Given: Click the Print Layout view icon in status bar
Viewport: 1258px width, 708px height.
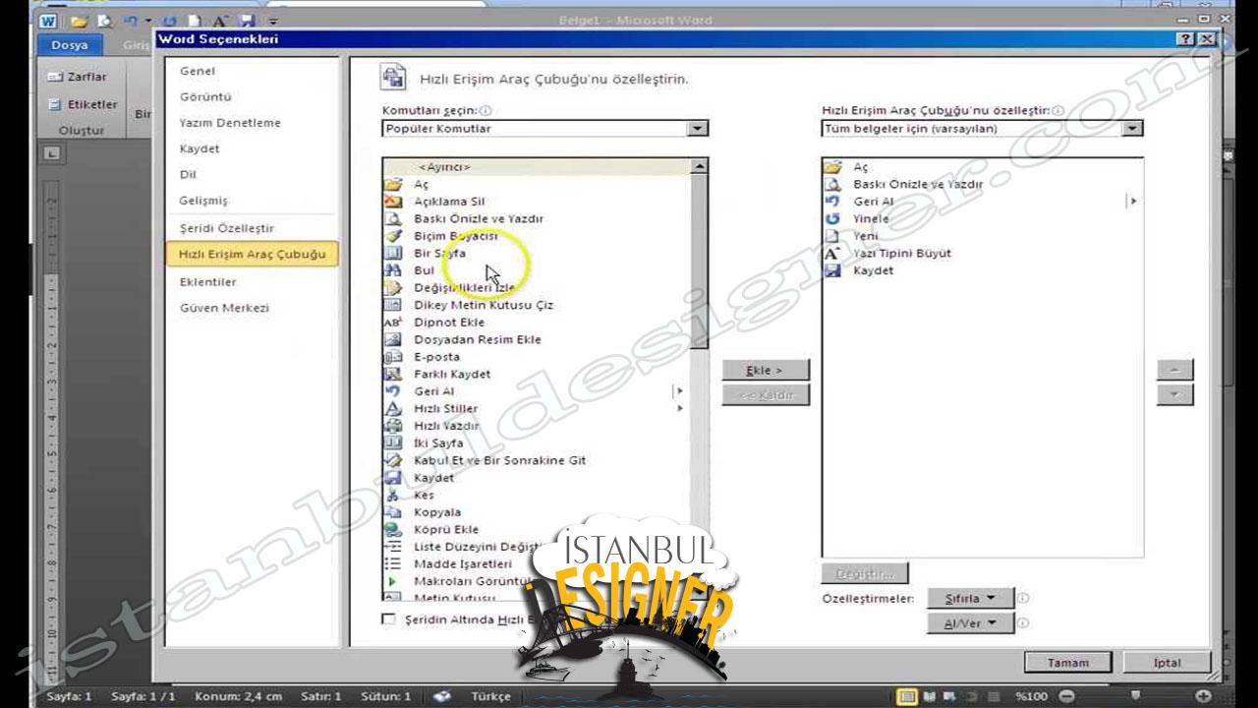Looking at the screenshot, I should [x=907, y=696].
